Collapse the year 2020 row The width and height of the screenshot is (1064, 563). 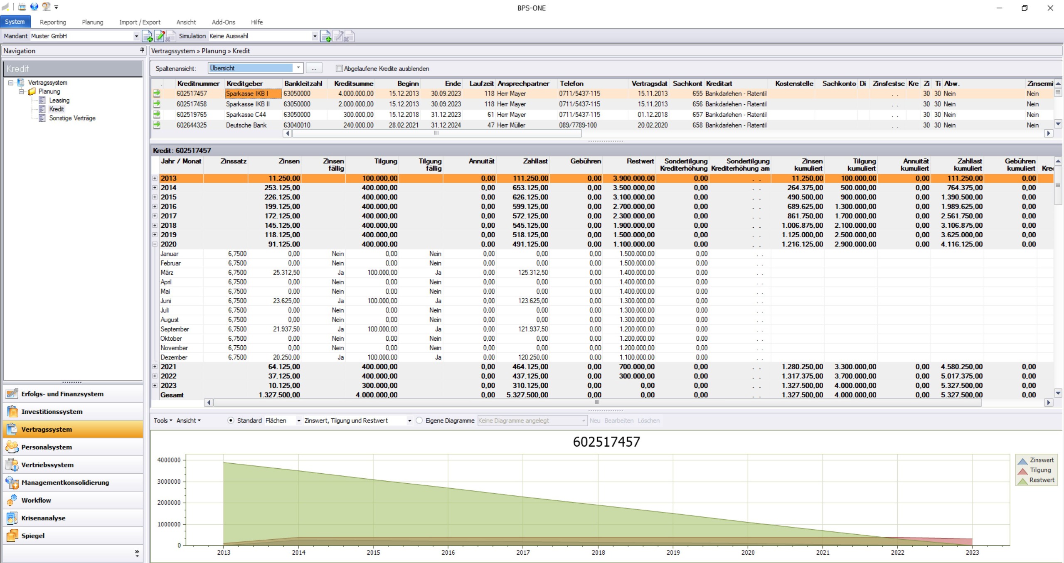(x=155, y=244)
